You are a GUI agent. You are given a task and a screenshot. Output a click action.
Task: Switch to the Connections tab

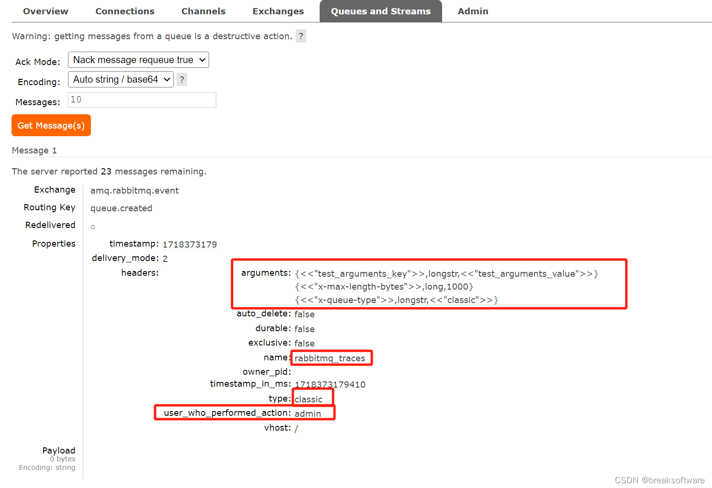[125, 11]
